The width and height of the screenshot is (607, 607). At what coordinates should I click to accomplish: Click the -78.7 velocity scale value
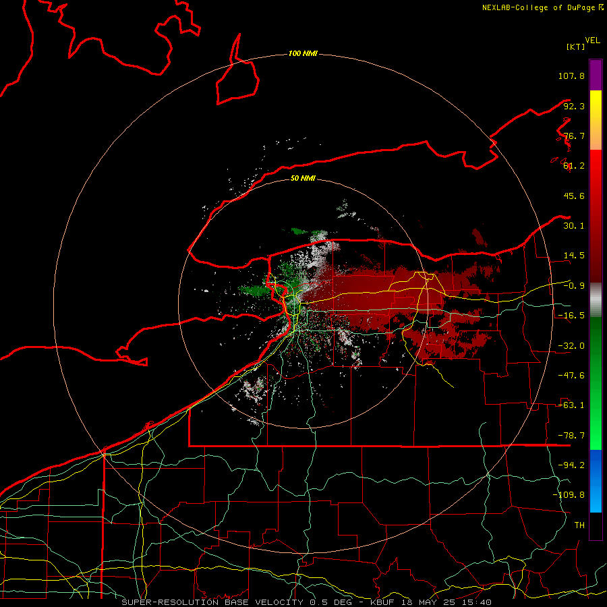pos(571,436)
